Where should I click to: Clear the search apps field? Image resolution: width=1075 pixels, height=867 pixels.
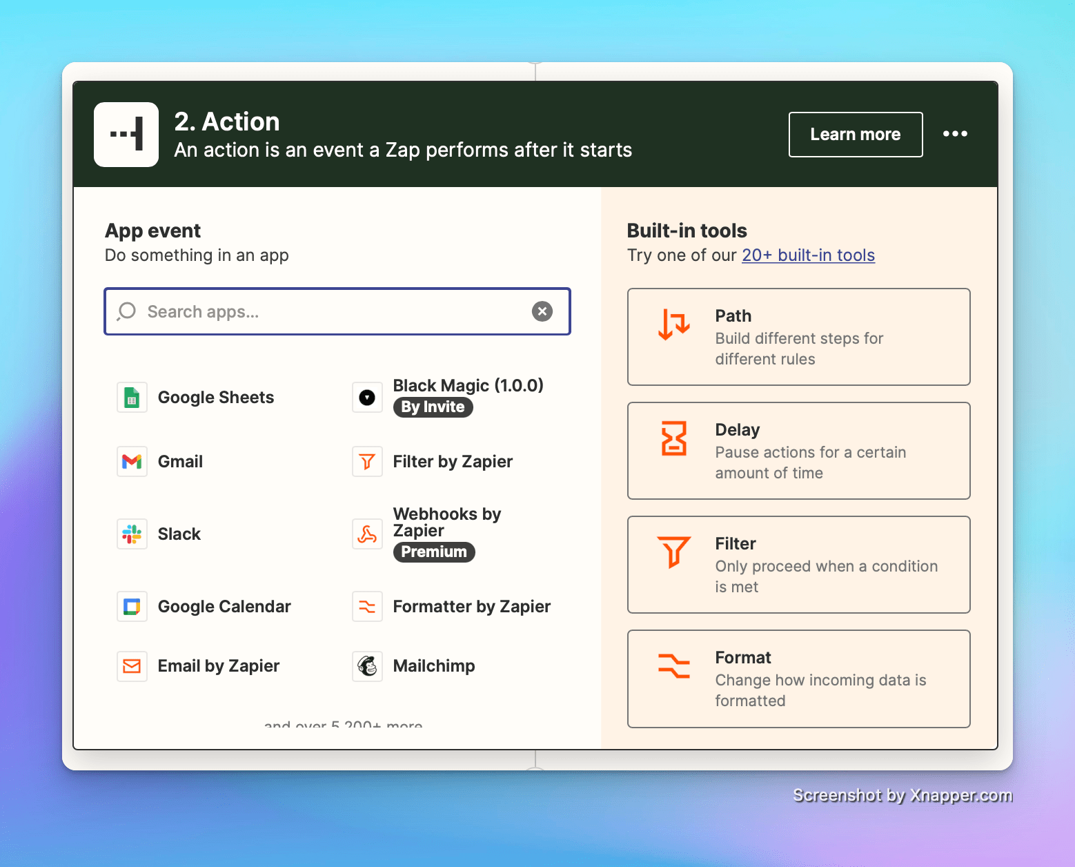[x=542, y=311]
